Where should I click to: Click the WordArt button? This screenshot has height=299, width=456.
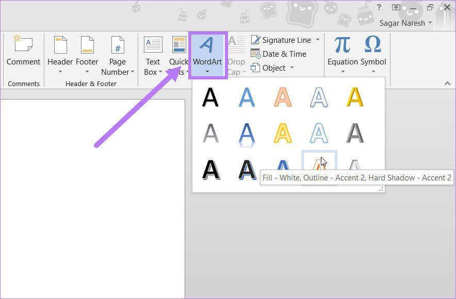207,55
